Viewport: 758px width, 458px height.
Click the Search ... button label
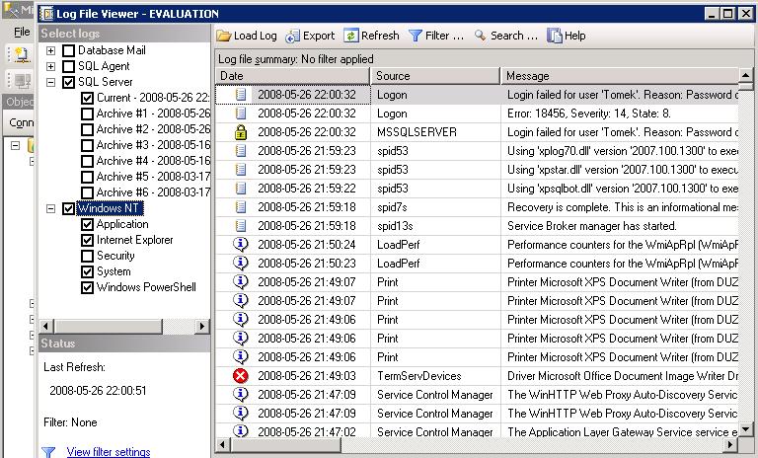pos(514,36)
